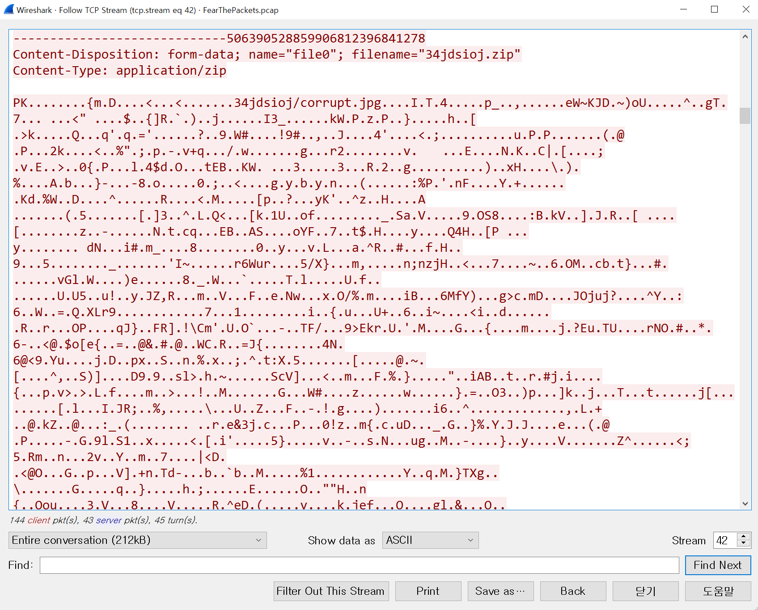Decrement the Stream number with down arrow

click(744, 544)
